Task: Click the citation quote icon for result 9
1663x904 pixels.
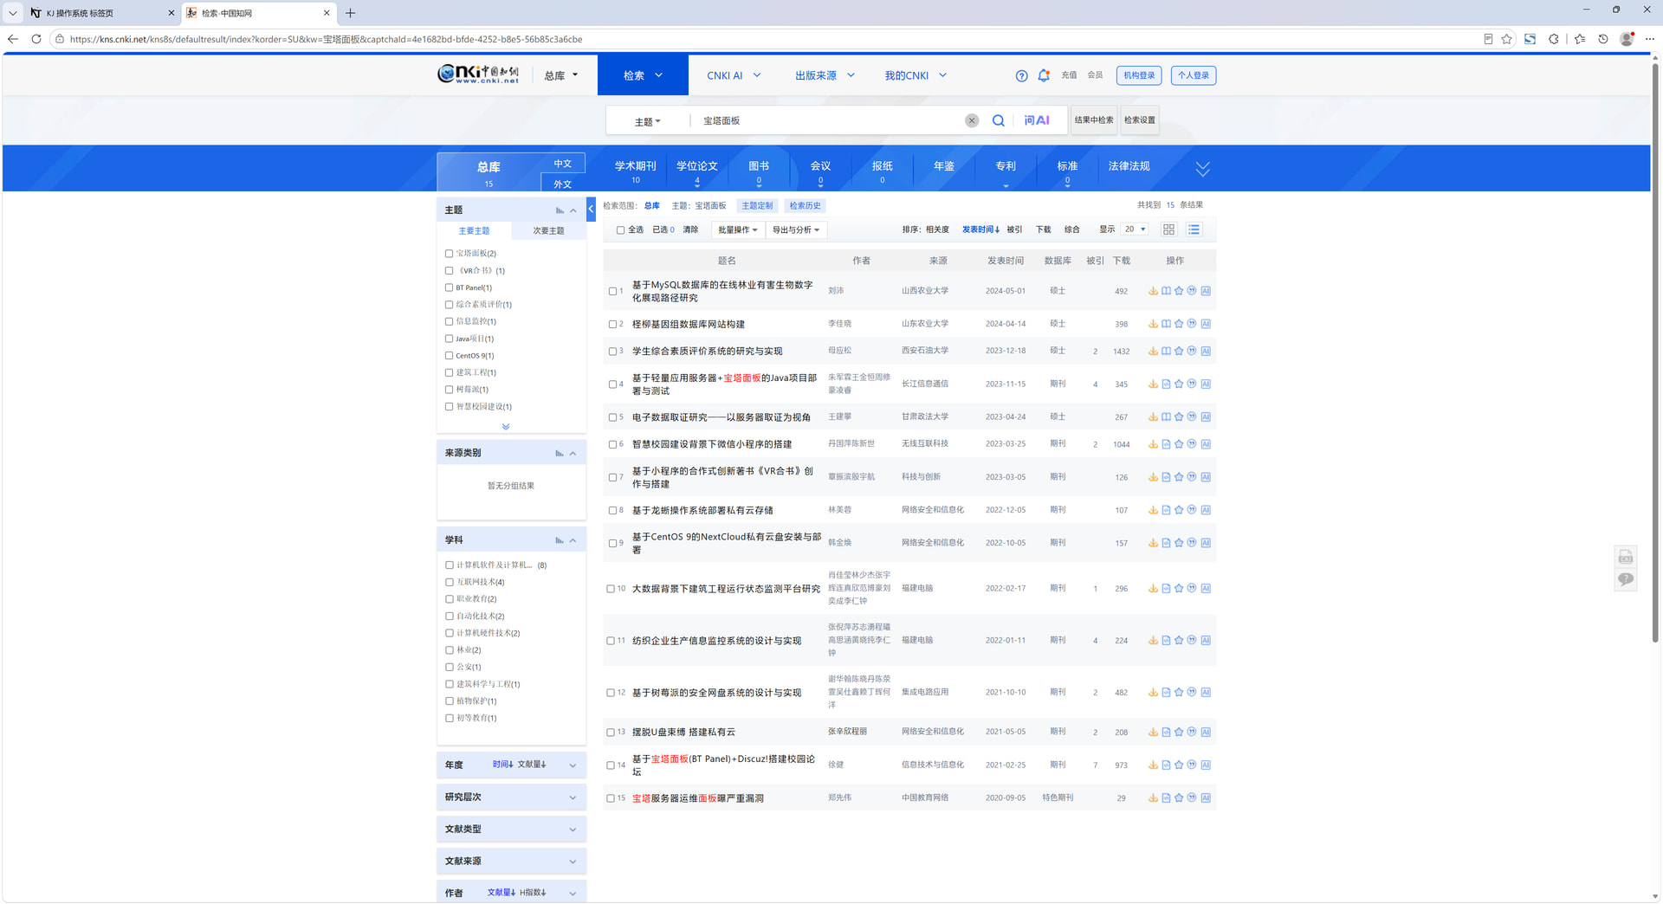Action: point(1192,543)
